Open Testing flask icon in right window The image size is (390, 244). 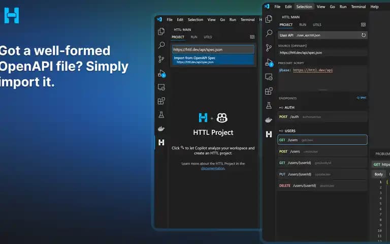click(269, 105)
